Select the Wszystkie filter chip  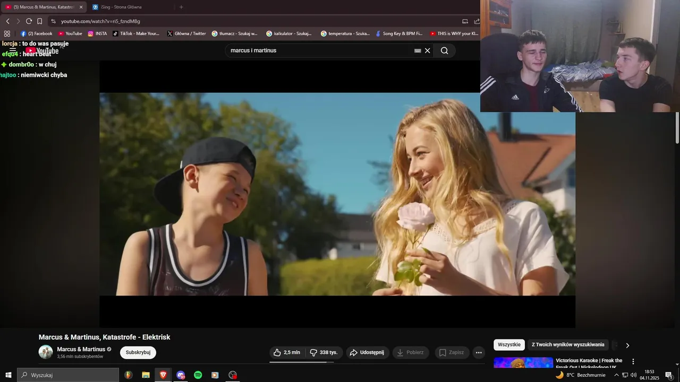click(x=509, y=345)
